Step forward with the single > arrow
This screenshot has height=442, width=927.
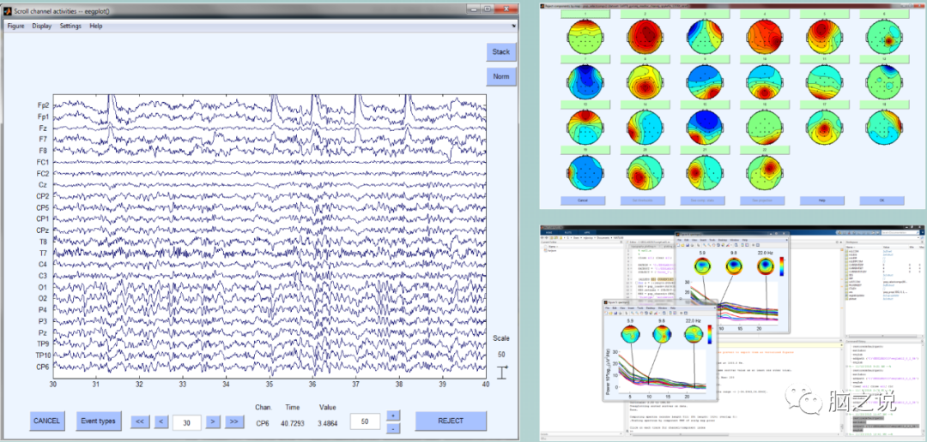(213, 421)
